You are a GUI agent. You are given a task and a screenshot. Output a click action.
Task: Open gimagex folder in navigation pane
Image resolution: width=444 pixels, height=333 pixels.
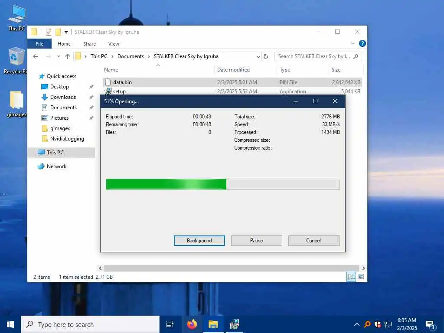click(x=60, y=128)
